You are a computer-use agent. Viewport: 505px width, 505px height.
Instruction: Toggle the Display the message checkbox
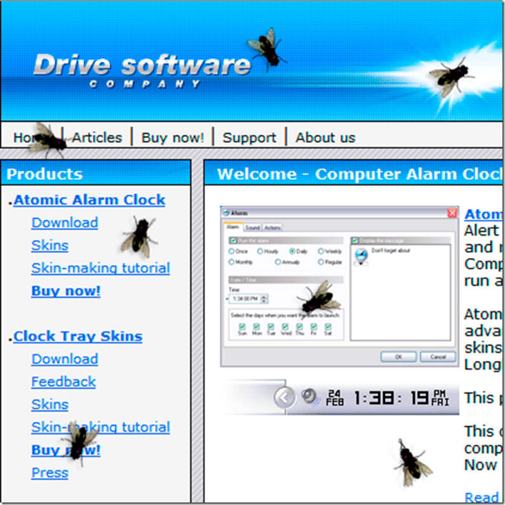355,241
